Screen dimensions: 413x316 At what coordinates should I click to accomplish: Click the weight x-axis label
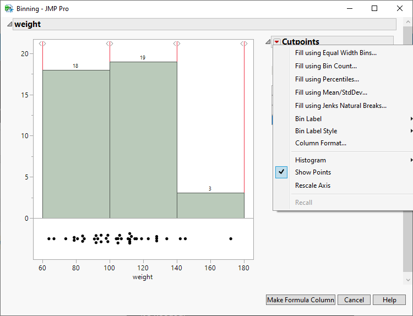(143, 277)
